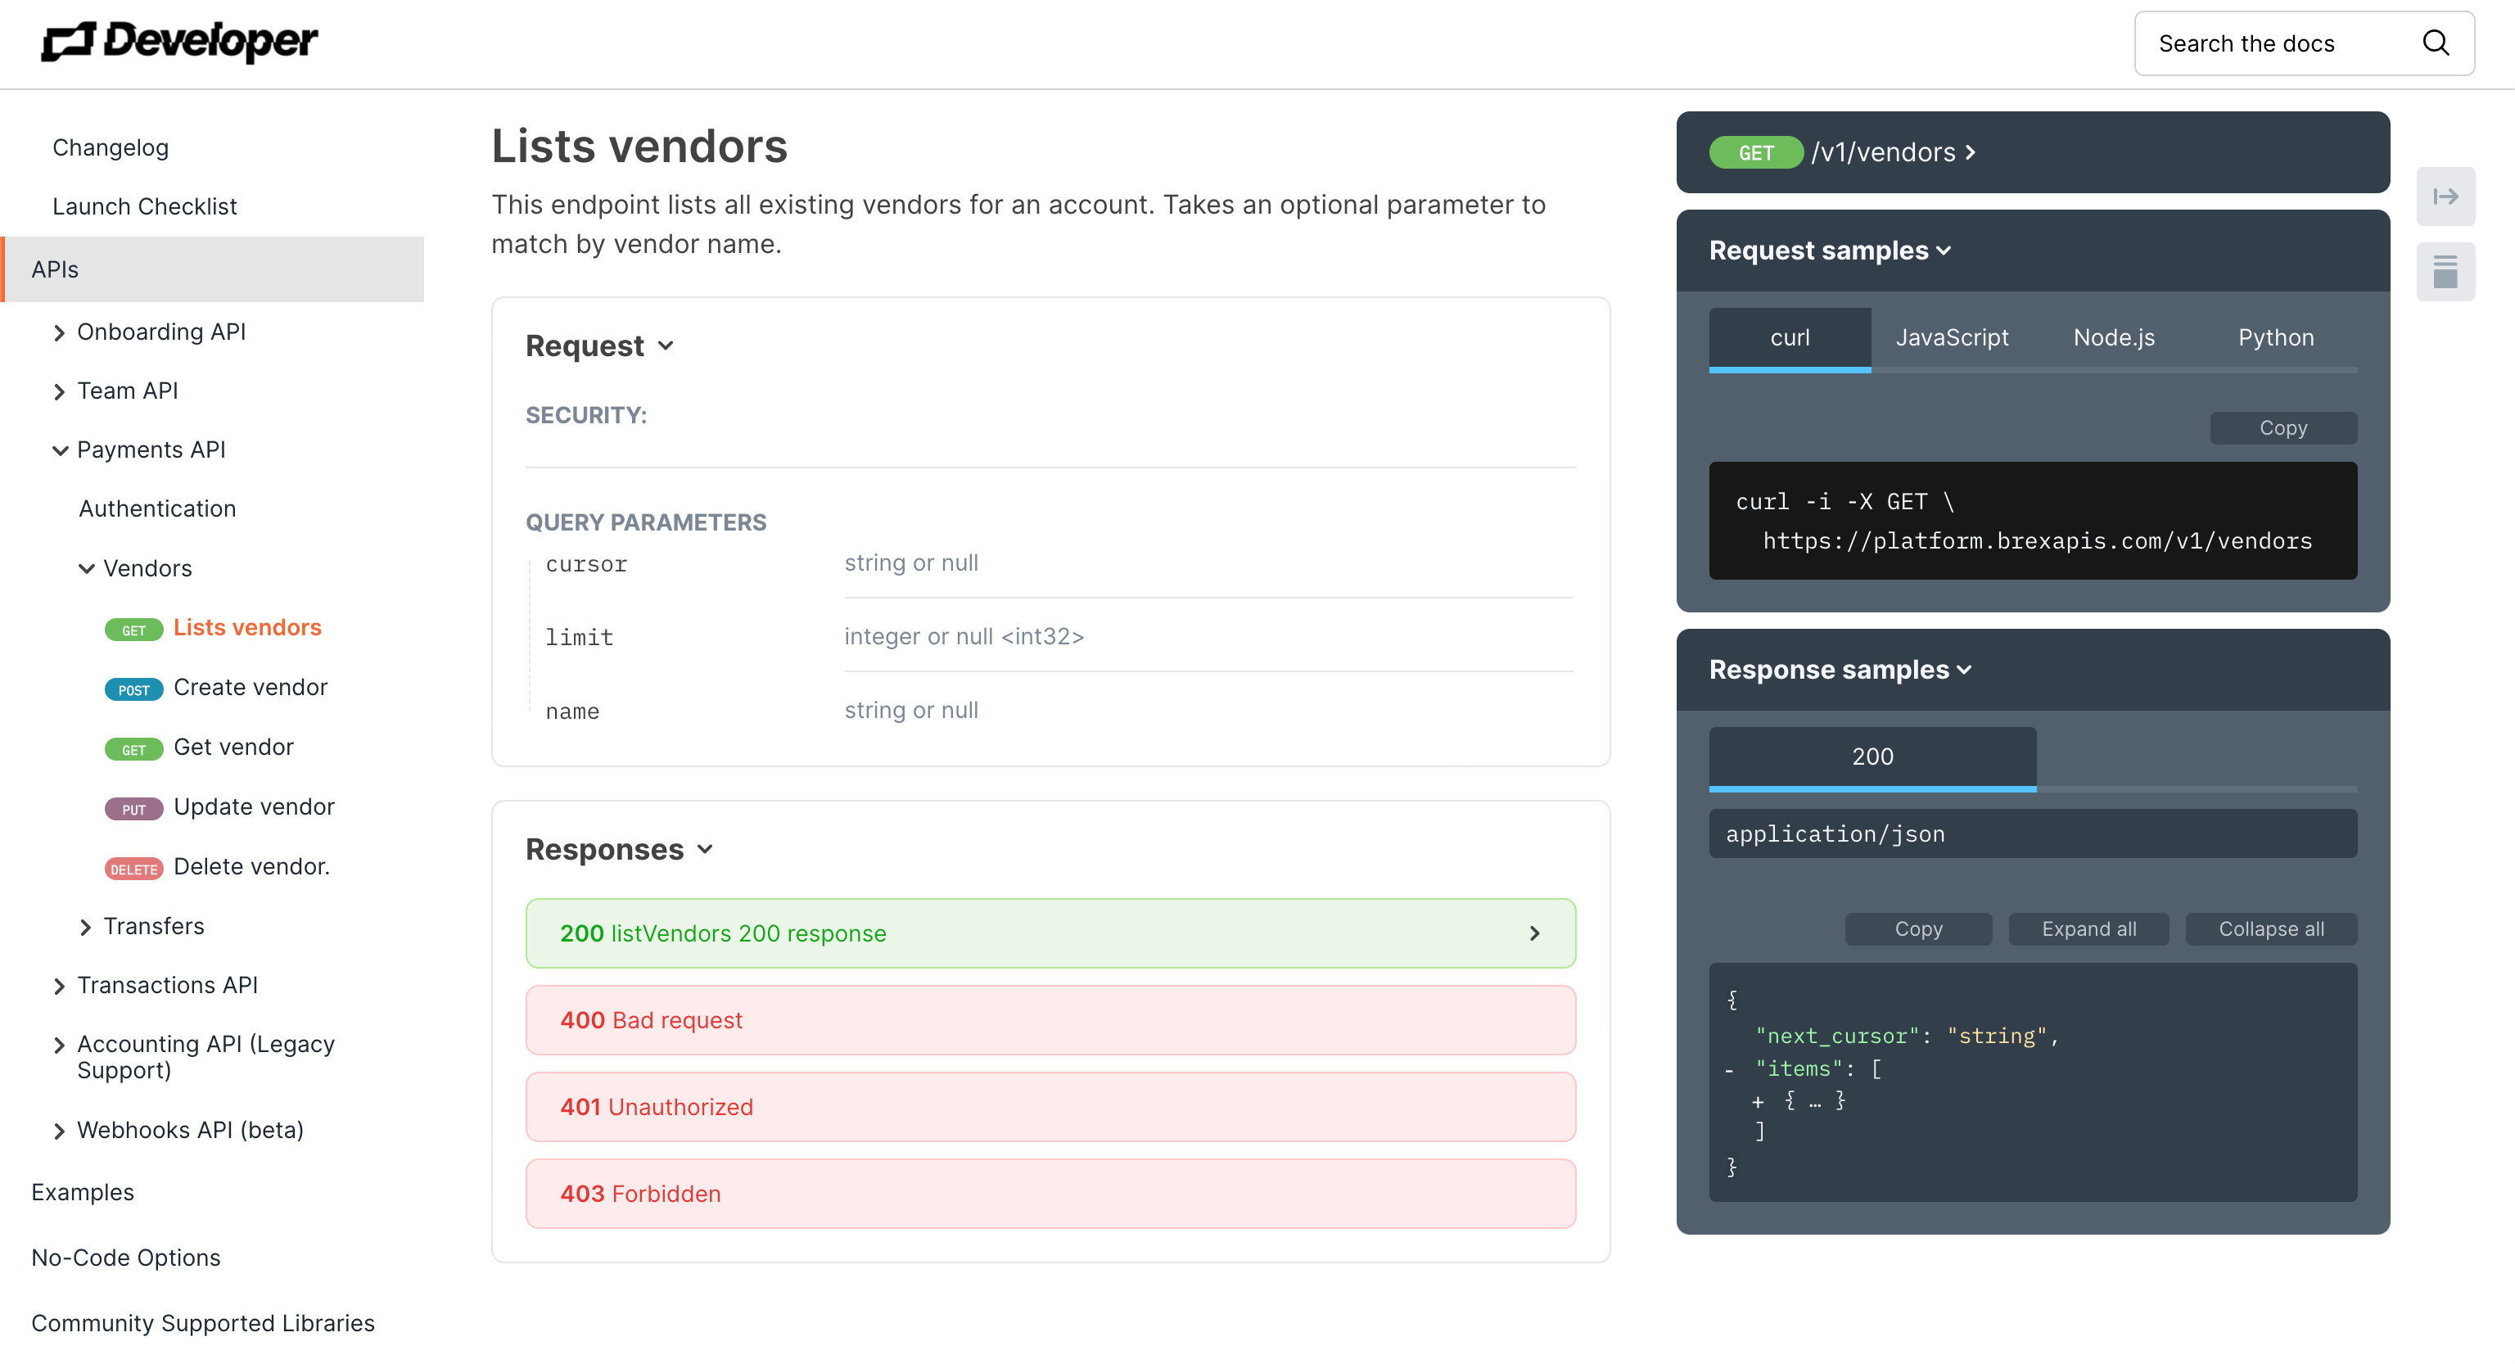2515x1364 pixels.
Task: Collapse the "items" array in JSON sample
Action: pyautogui.click(x=1729, y=1070)
